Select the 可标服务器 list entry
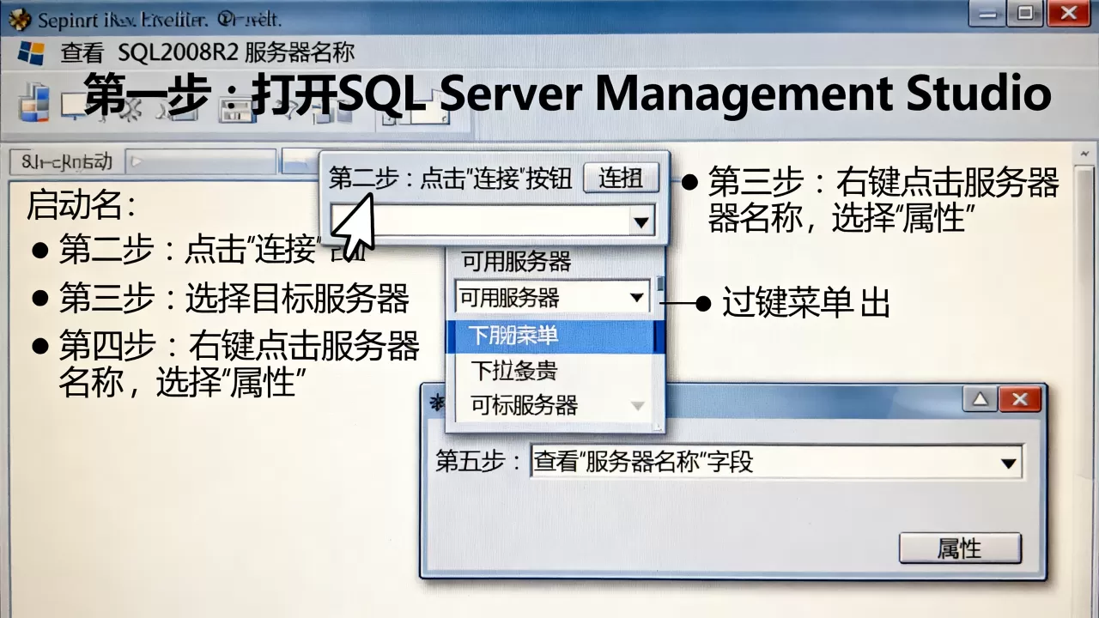This screenshot has height=618, width=1099. 524,405
